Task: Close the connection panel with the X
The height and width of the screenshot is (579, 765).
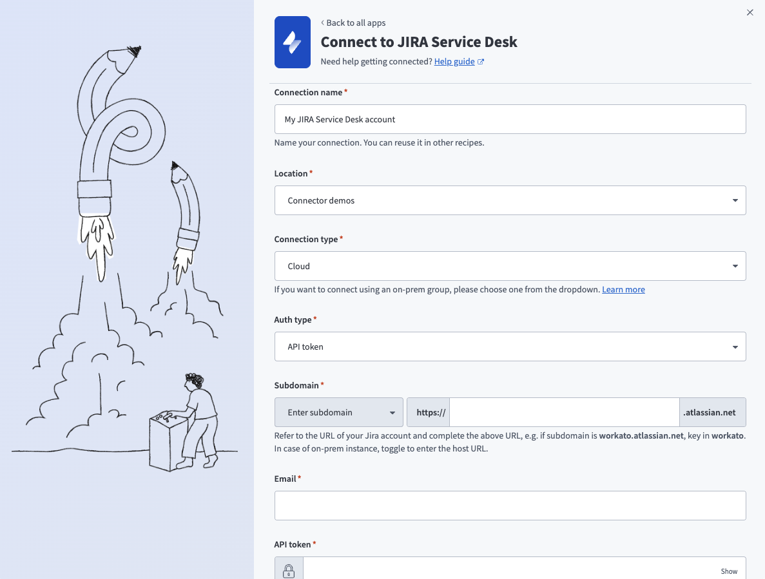Action: click(750, 12)
